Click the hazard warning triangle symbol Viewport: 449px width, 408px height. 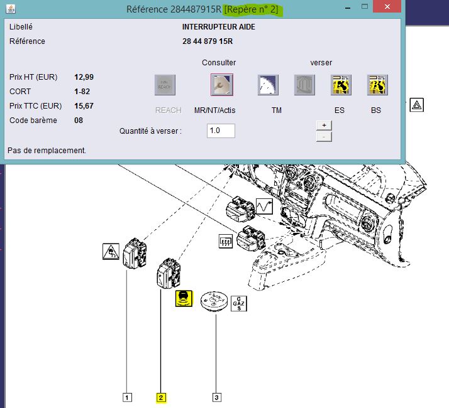pyautogui.click(x=417, y=105)
